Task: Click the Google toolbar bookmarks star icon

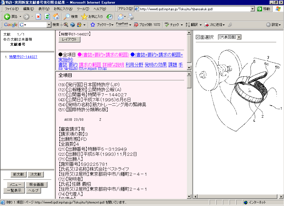Action: coord(93,25)
